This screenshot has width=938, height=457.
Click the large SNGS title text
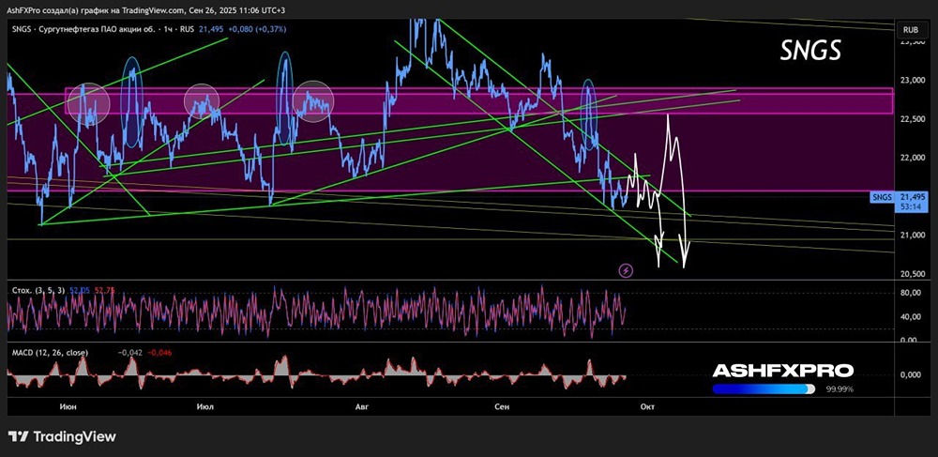810,53
